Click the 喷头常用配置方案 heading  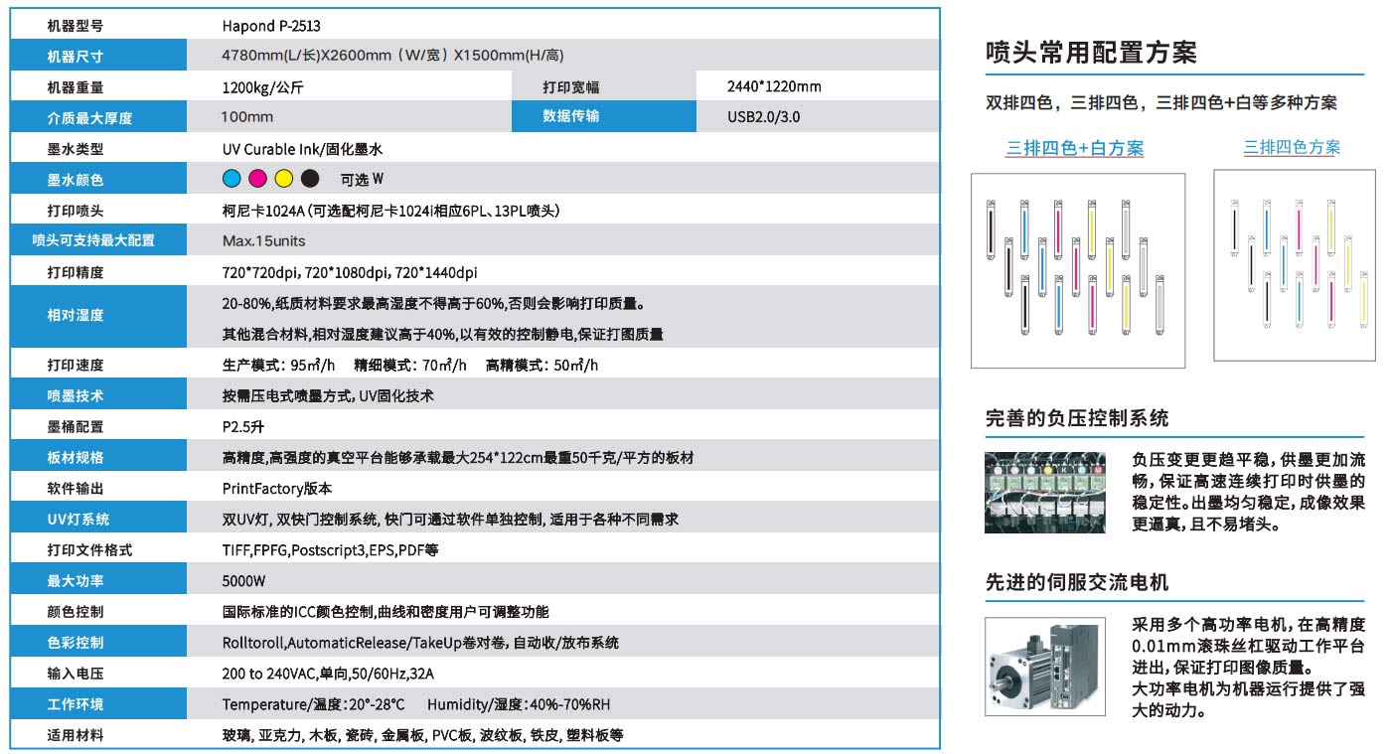[x=1090, y=53]
